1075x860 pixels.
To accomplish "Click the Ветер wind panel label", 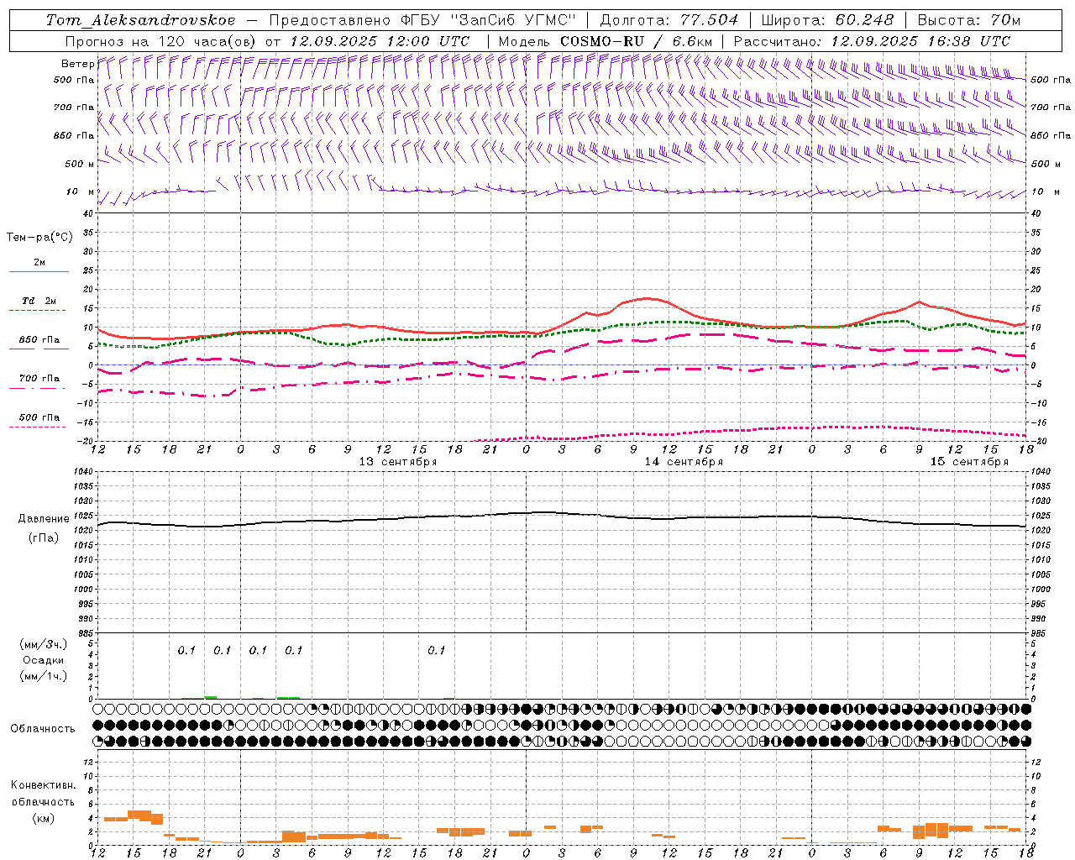I will [77, 64].
